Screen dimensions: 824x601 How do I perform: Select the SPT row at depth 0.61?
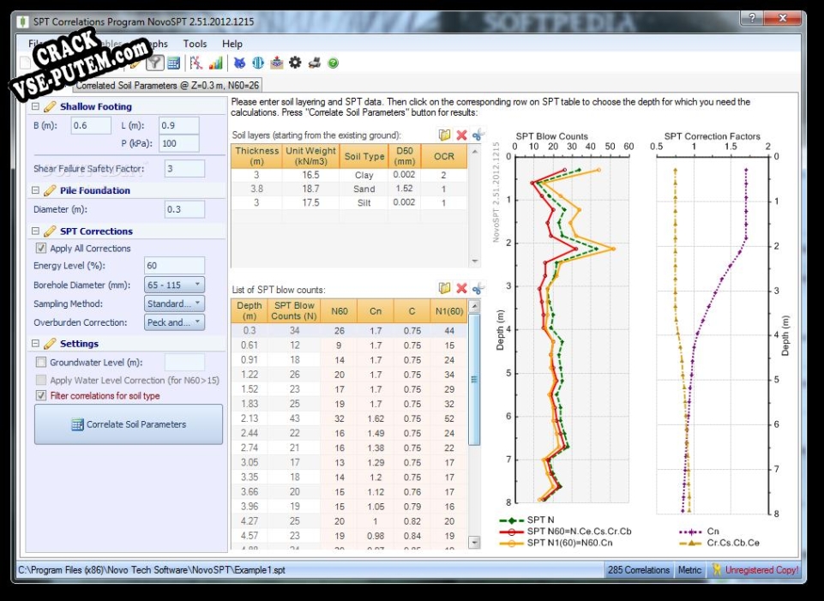349,346
